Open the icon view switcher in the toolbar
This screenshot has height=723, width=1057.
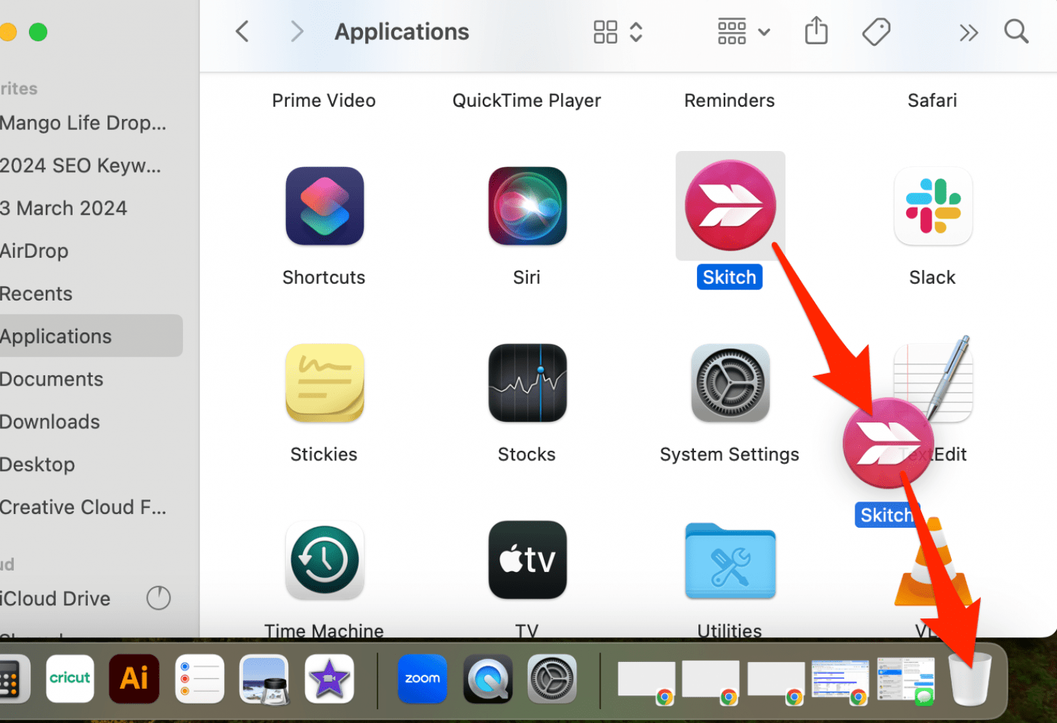(618, 32)
